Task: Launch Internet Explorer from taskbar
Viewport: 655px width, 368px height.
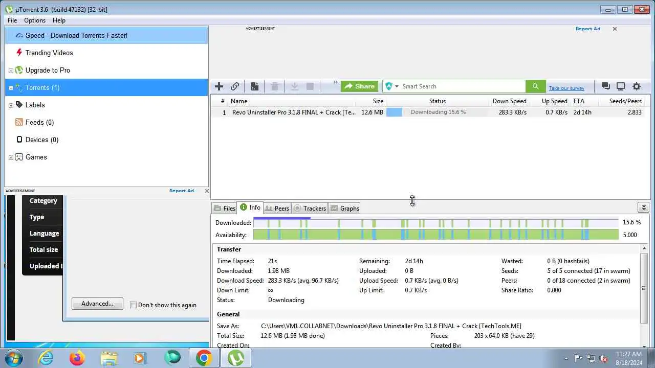Action: [46, 358]
